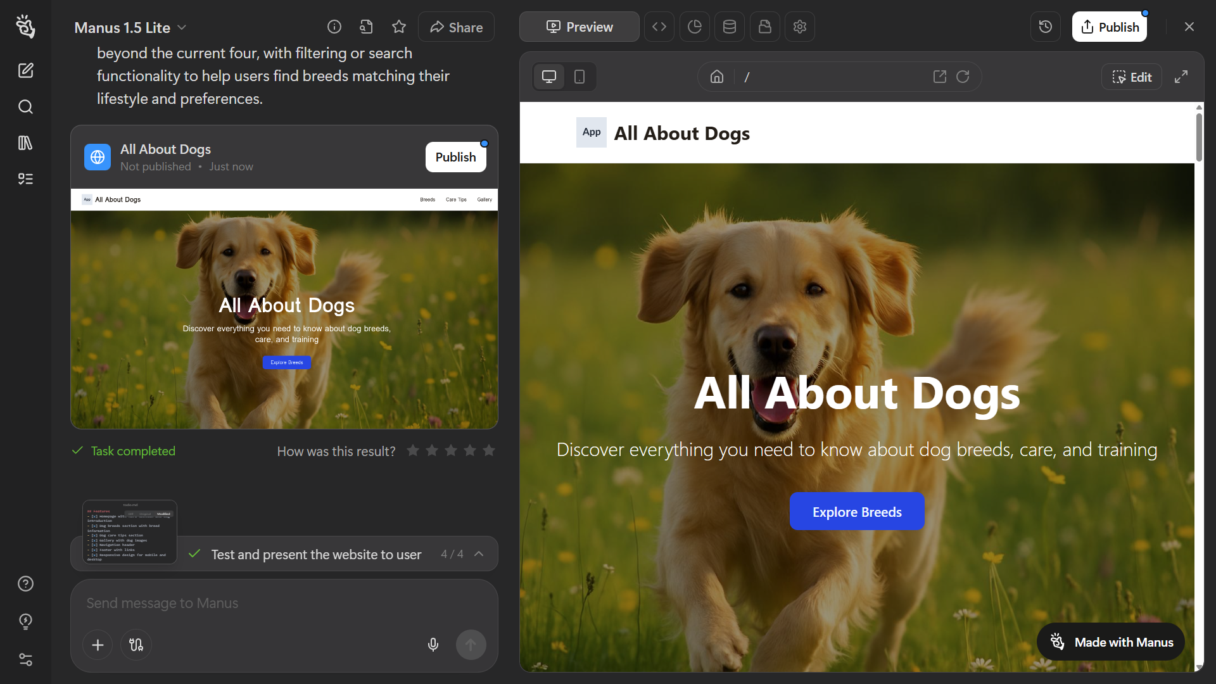1216x684 pixels.
Task: Open the project settings gear
Action: [800, 27]
